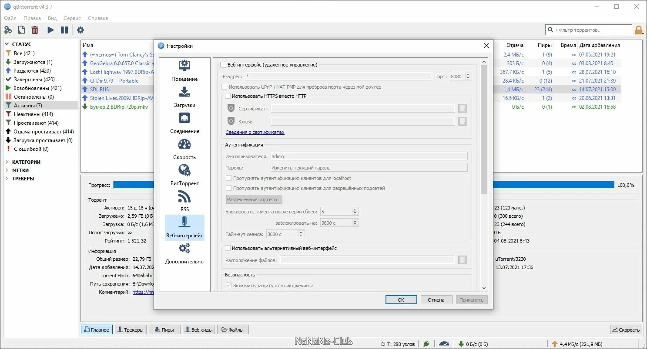Enable Использовать HTTPS вместо HTTP checkbox
This screenshot has width=647, height=349.
228,96
